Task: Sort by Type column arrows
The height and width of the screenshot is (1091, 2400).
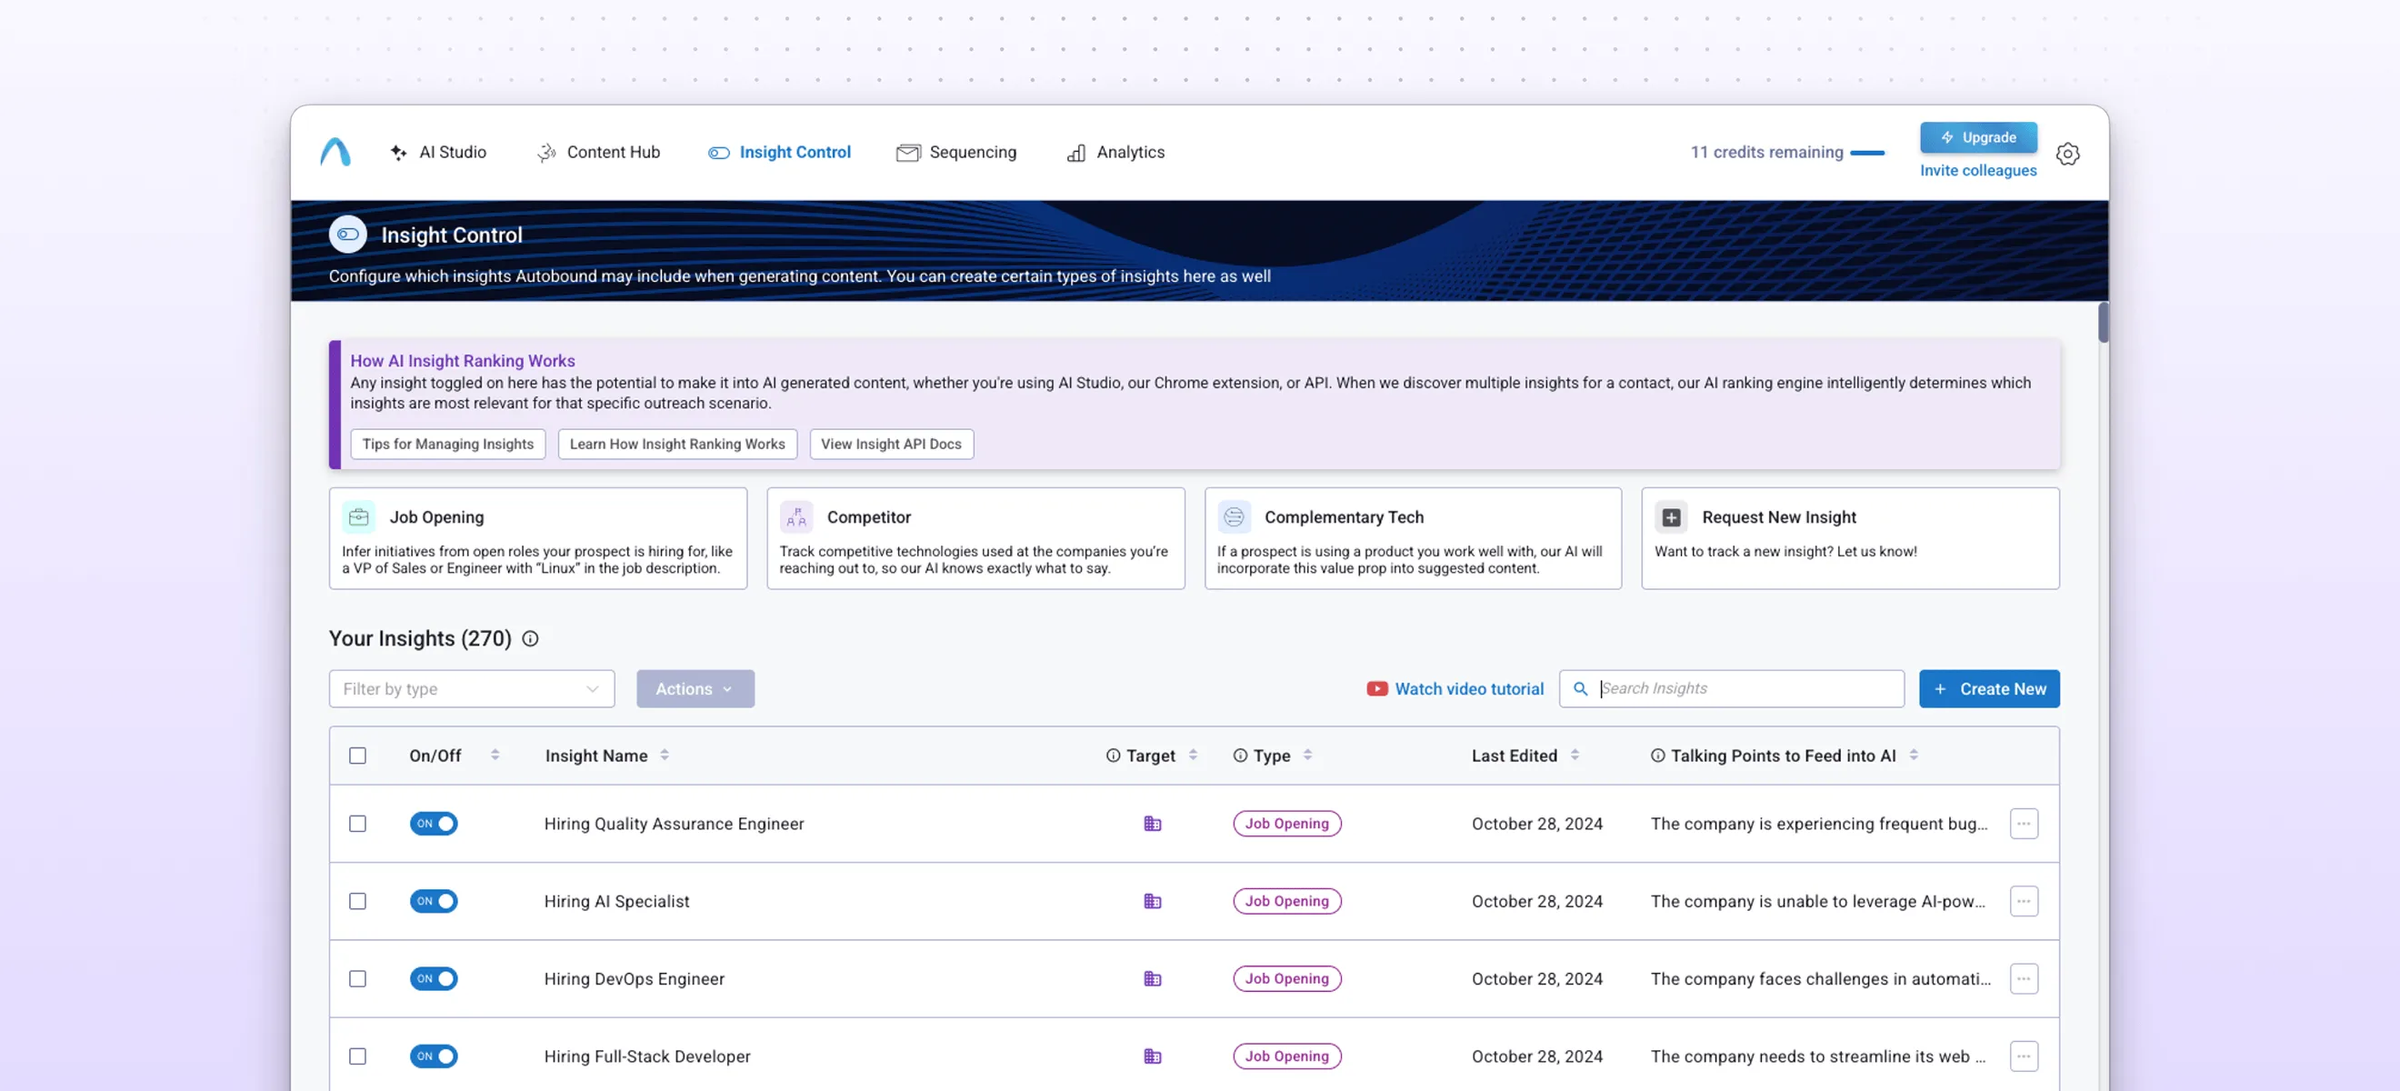Action: pos(1307,755)
